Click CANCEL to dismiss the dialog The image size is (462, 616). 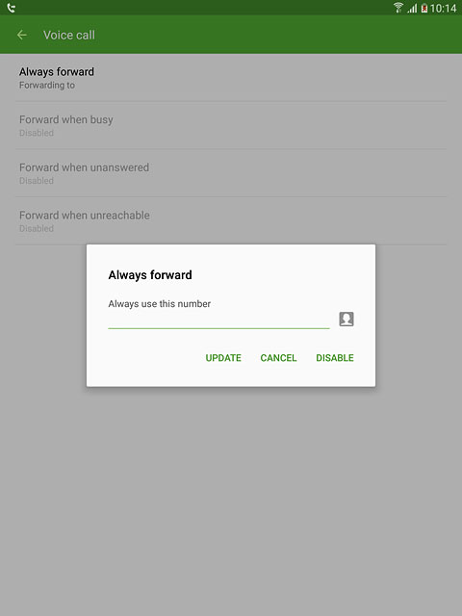pyautogui.click(x=278, y=358)
